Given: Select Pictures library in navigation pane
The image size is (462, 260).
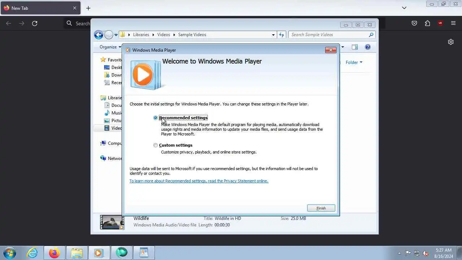Looking at the screenshot, I should (113, 121).
